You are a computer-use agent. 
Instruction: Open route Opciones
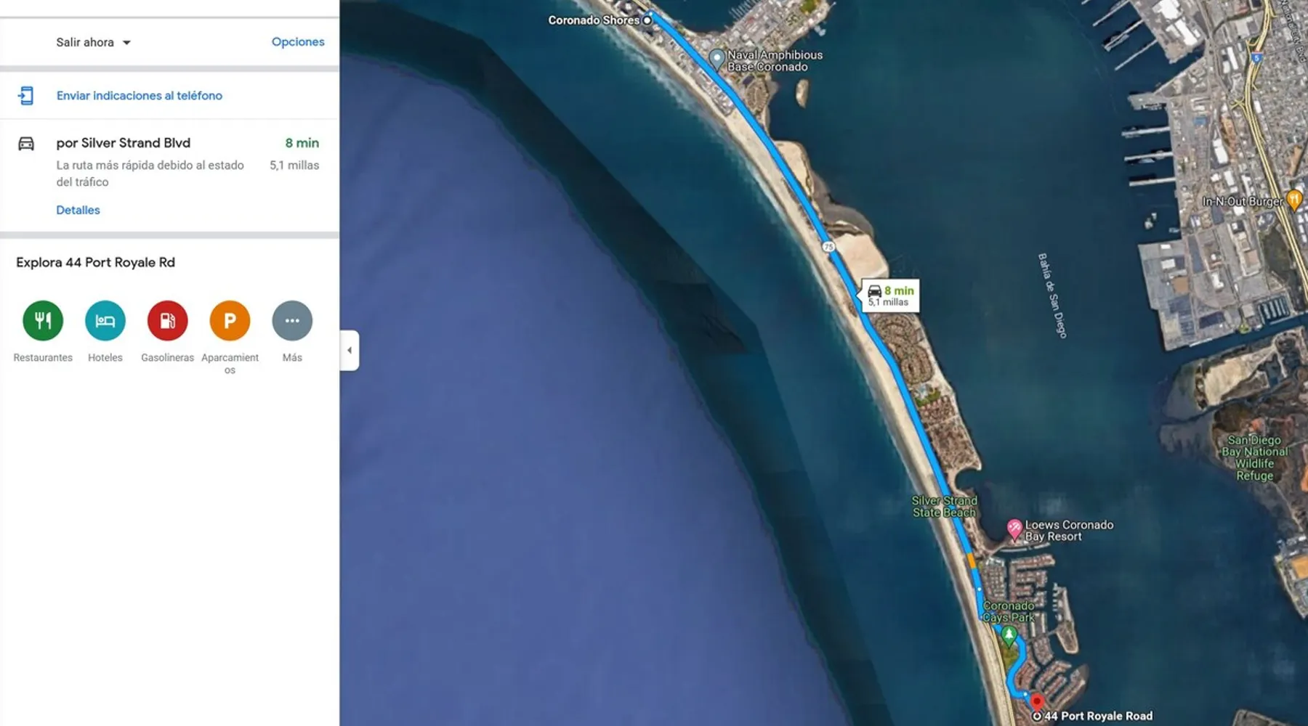pos(298,42)
